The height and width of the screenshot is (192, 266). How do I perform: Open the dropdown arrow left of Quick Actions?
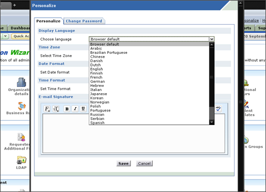[5, 36]
